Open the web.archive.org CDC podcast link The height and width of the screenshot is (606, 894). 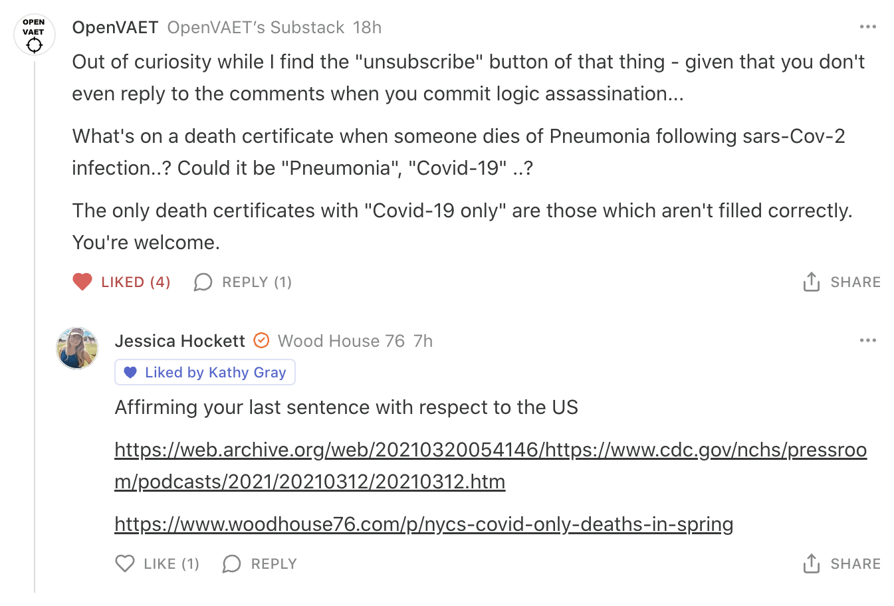[490, 451]
